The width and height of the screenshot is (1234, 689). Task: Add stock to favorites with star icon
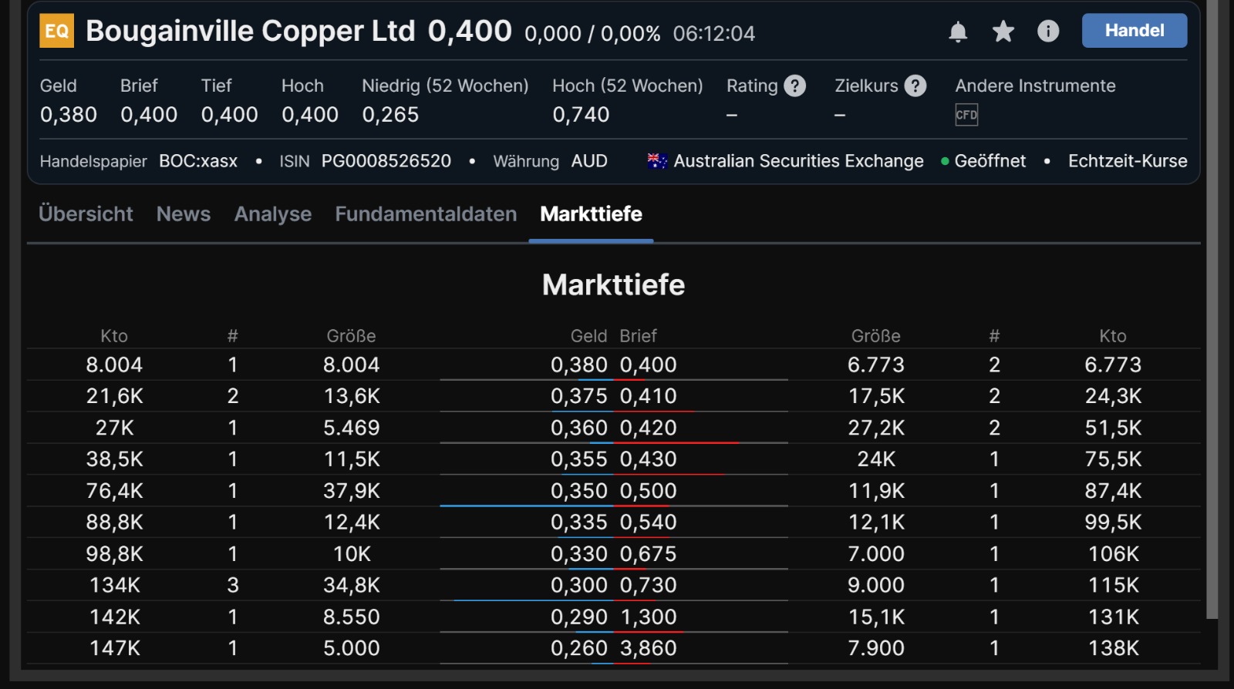pyautogui.click(x=1003, y=32)
